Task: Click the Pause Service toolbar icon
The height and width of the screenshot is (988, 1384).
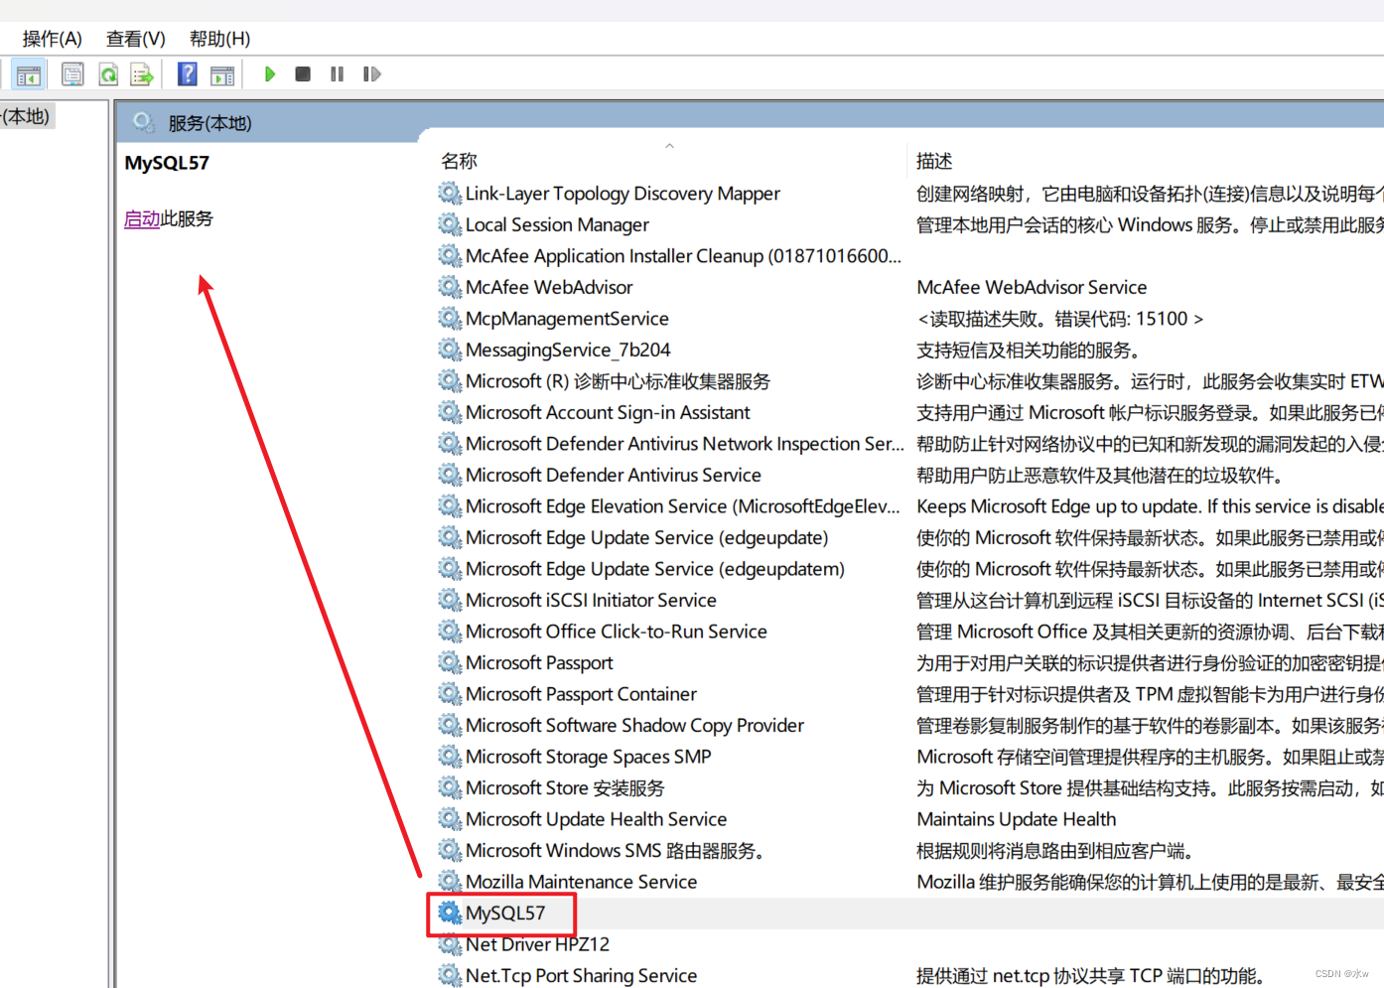Action: point(338,74)
